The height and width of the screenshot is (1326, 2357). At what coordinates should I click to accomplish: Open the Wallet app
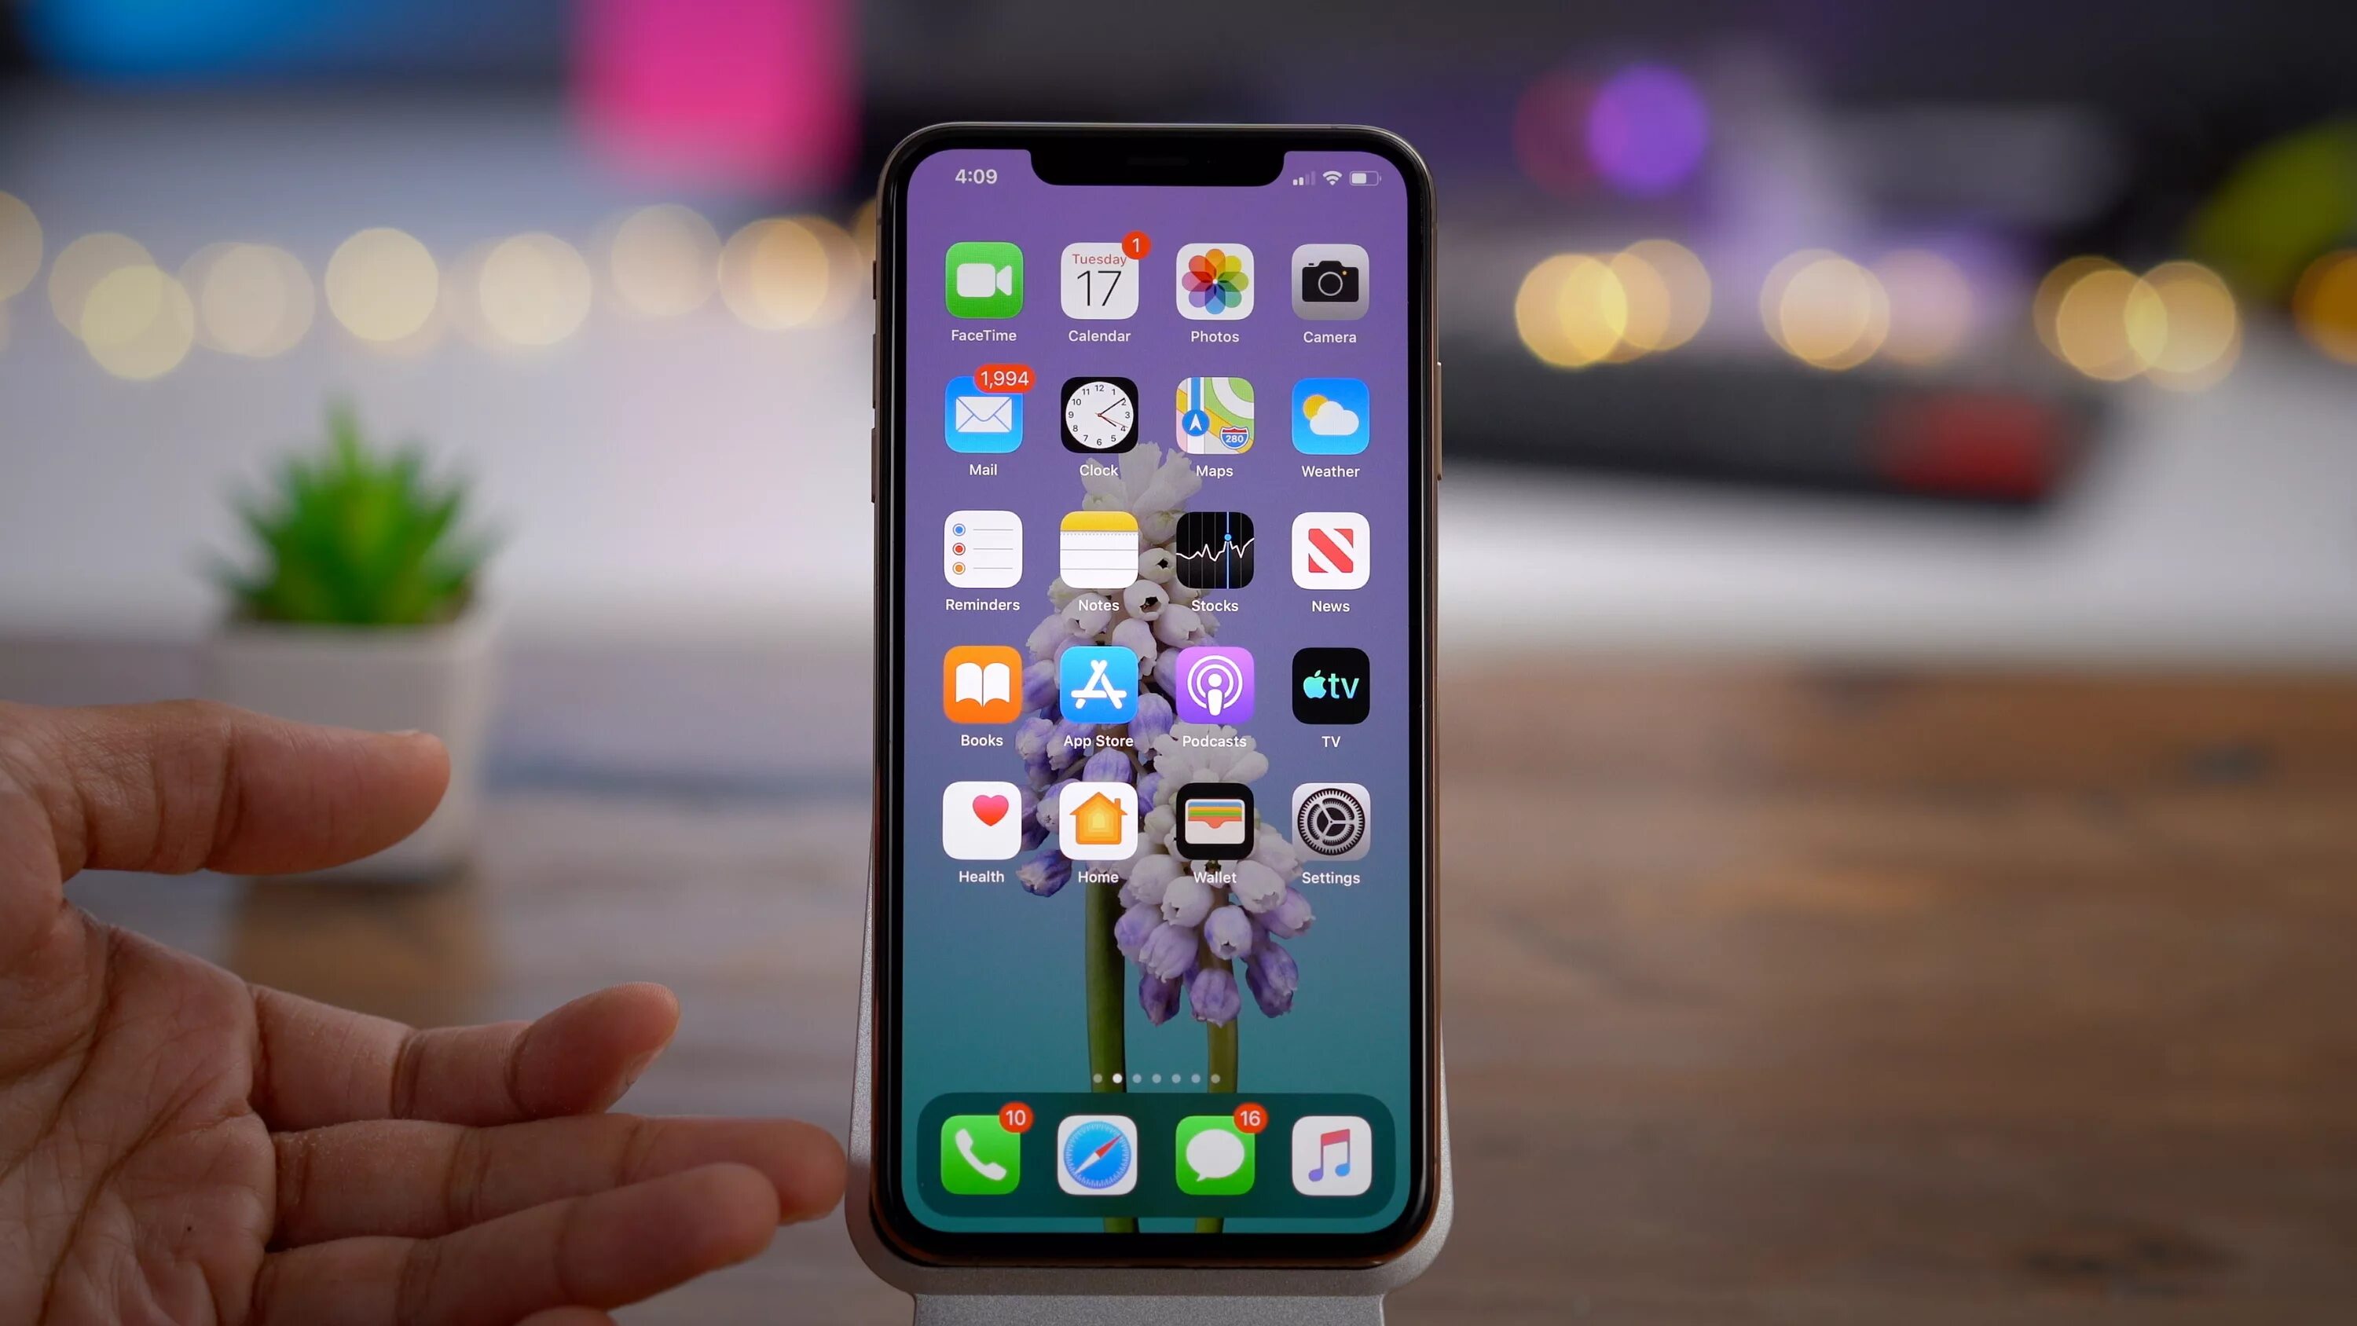1212,824
